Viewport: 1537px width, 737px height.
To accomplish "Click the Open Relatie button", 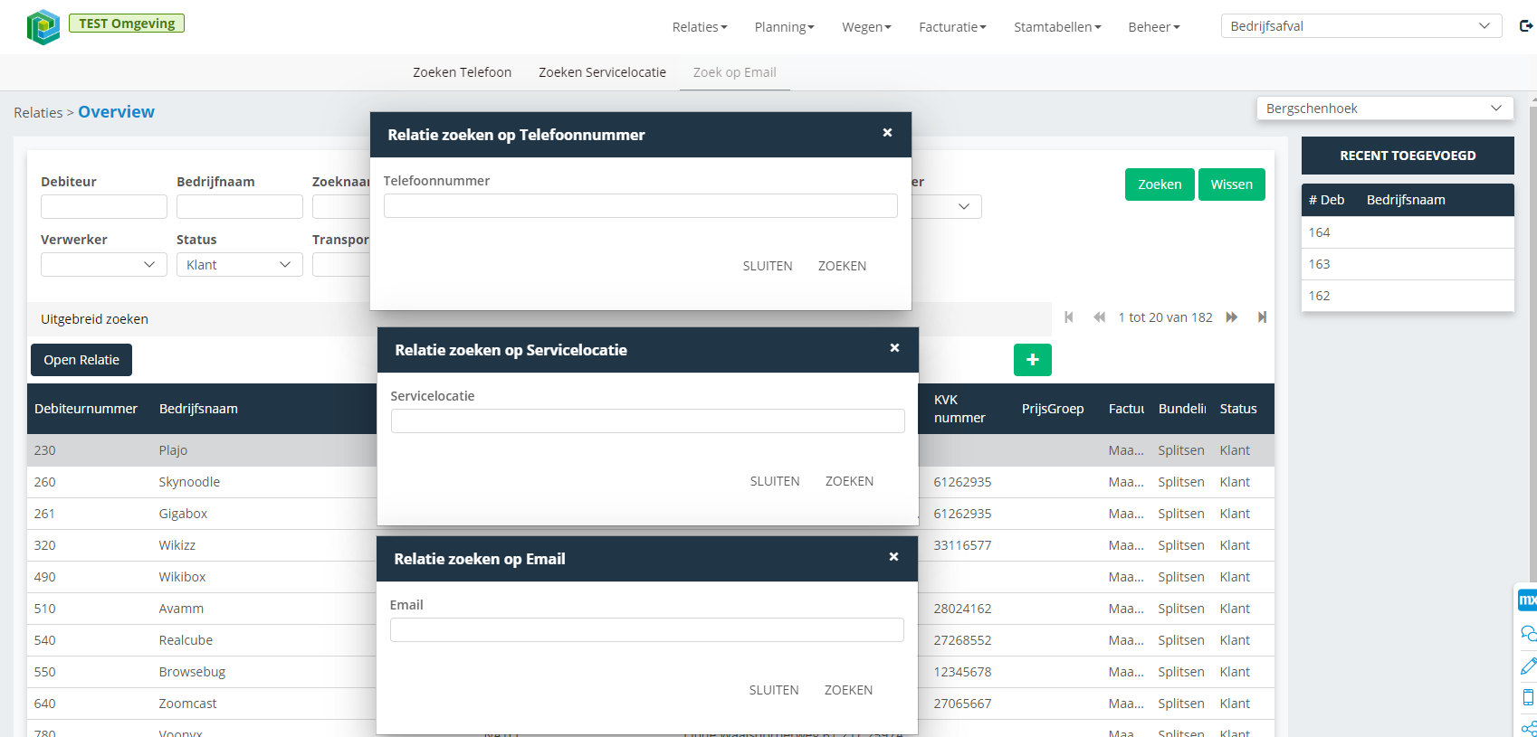I will (81, 360).
